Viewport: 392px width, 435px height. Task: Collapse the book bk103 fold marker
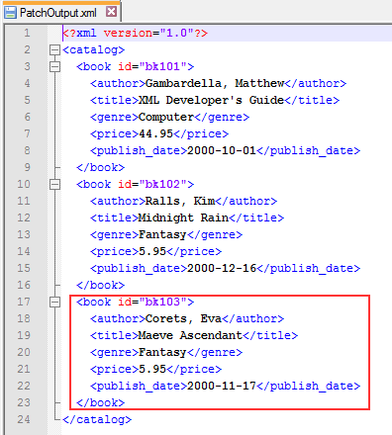(x=54, y=303)
